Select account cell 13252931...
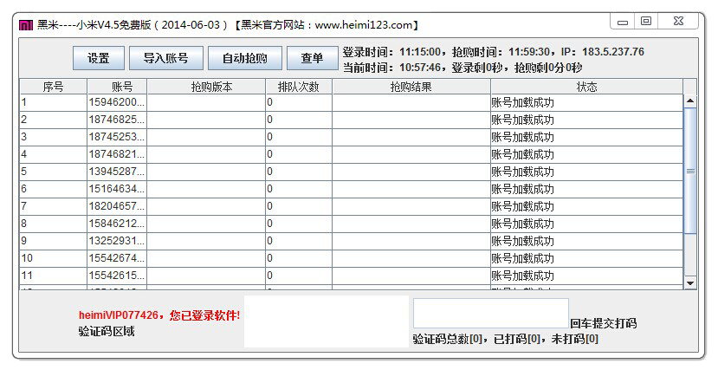The image size is (718, 370). [x=117, y=242]
